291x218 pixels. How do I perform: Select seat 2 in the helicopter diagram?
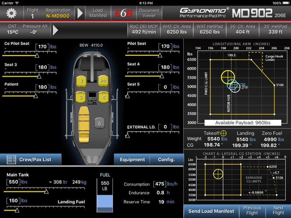click(81, 81)
